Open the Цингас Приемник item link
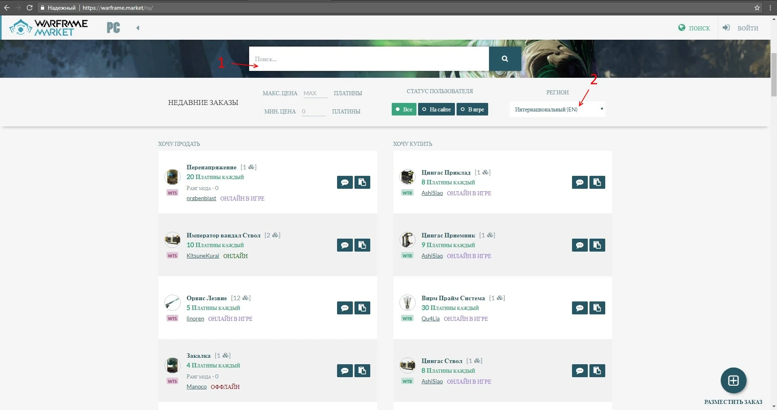Screen dimensions: 777x410 point(448,235)
